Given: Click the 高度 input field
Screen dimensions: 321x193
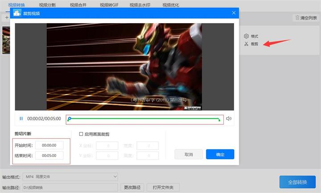Looking at the screenshot, I should [148, 156].
